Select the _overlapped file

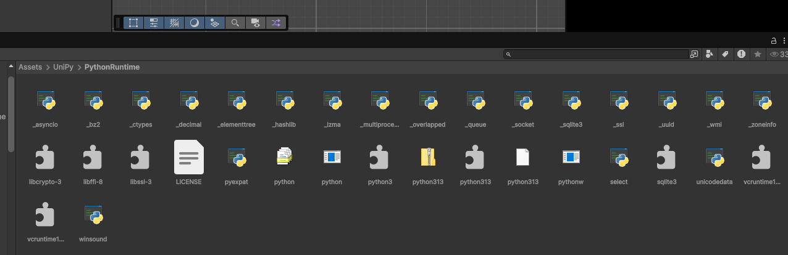[x=427, y=110]
